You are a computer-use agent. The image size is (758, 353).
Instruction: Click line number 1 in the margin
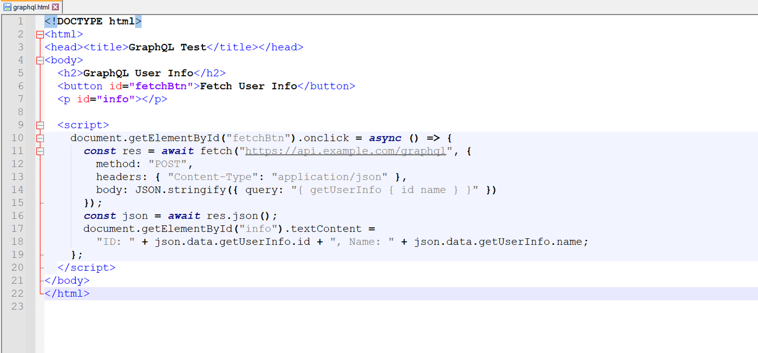pyautogui.click(x=20, y=21)
